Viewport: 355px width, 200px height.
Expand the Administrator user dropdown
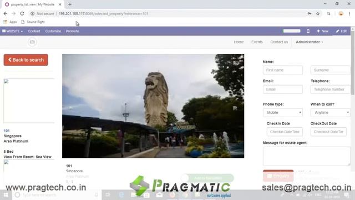(310, 42)
